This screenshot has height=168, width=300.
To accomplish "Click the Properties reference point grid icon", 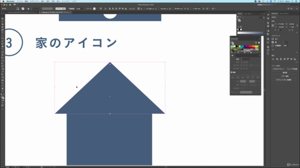I will (273, 25).
